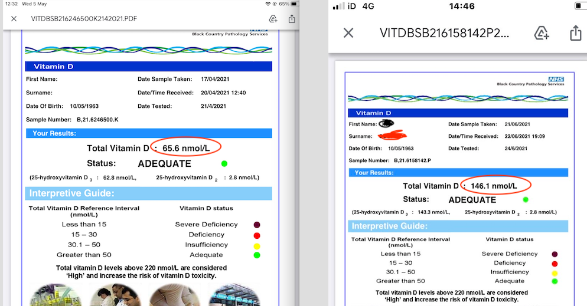Tap Vitamin D header in left report
Screen dimensions: 587x306
(x=148, y=67)
